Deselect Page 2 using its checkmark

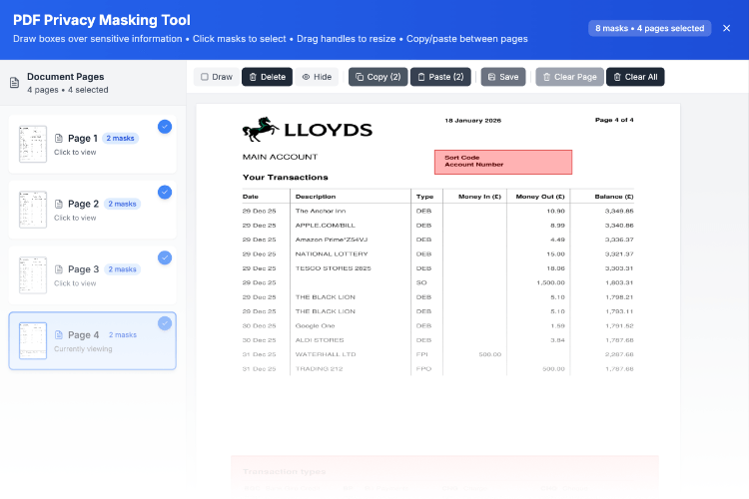tap(165, 192)
